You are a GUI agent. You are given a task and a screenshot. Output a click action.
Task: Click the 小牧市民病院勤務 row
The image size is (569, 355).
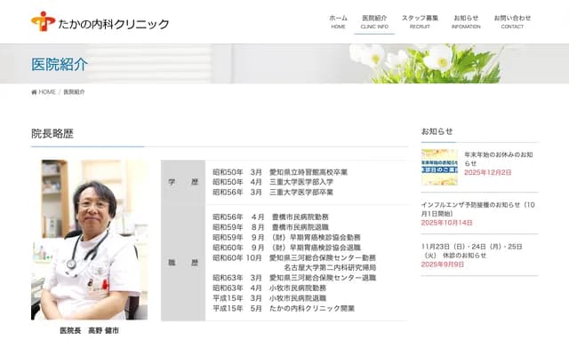click(269, 288)
